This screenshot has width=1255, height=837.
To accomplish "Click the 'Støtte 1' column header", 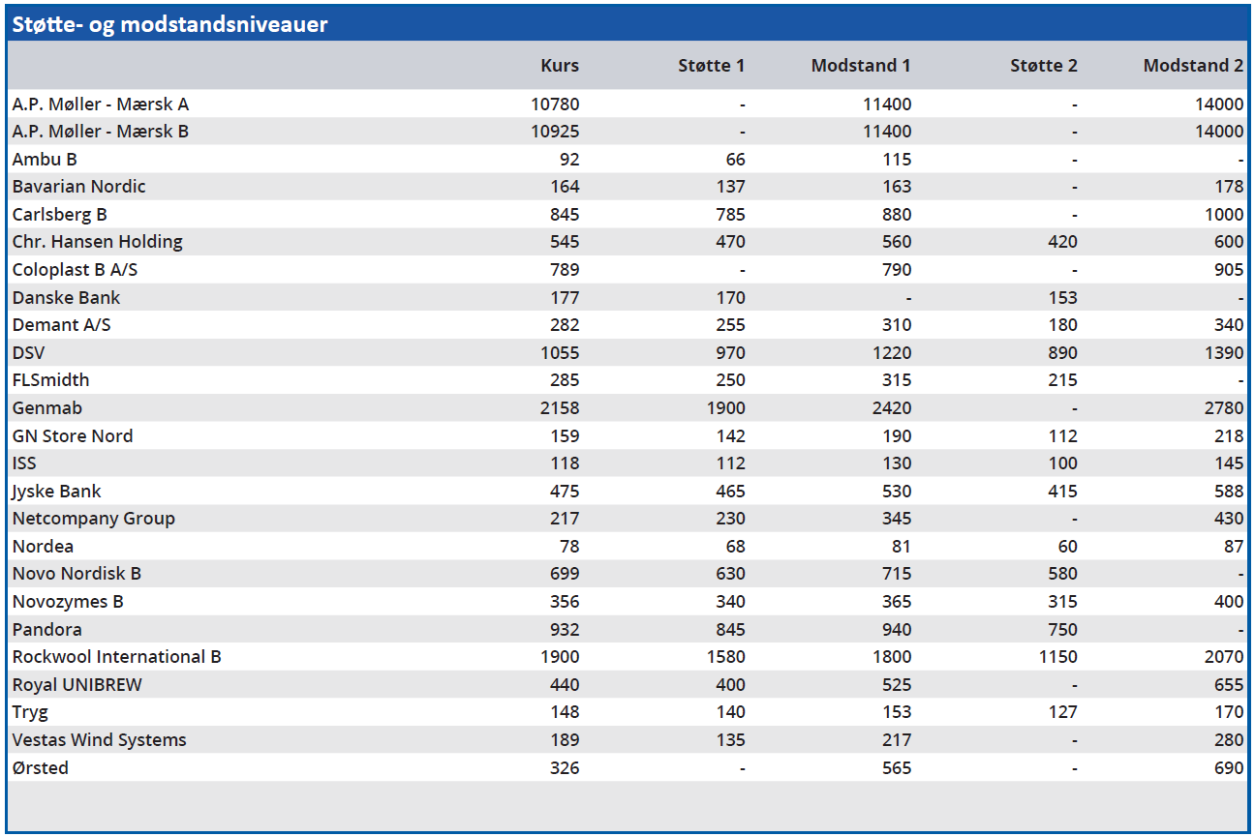I will pos(712,66).
